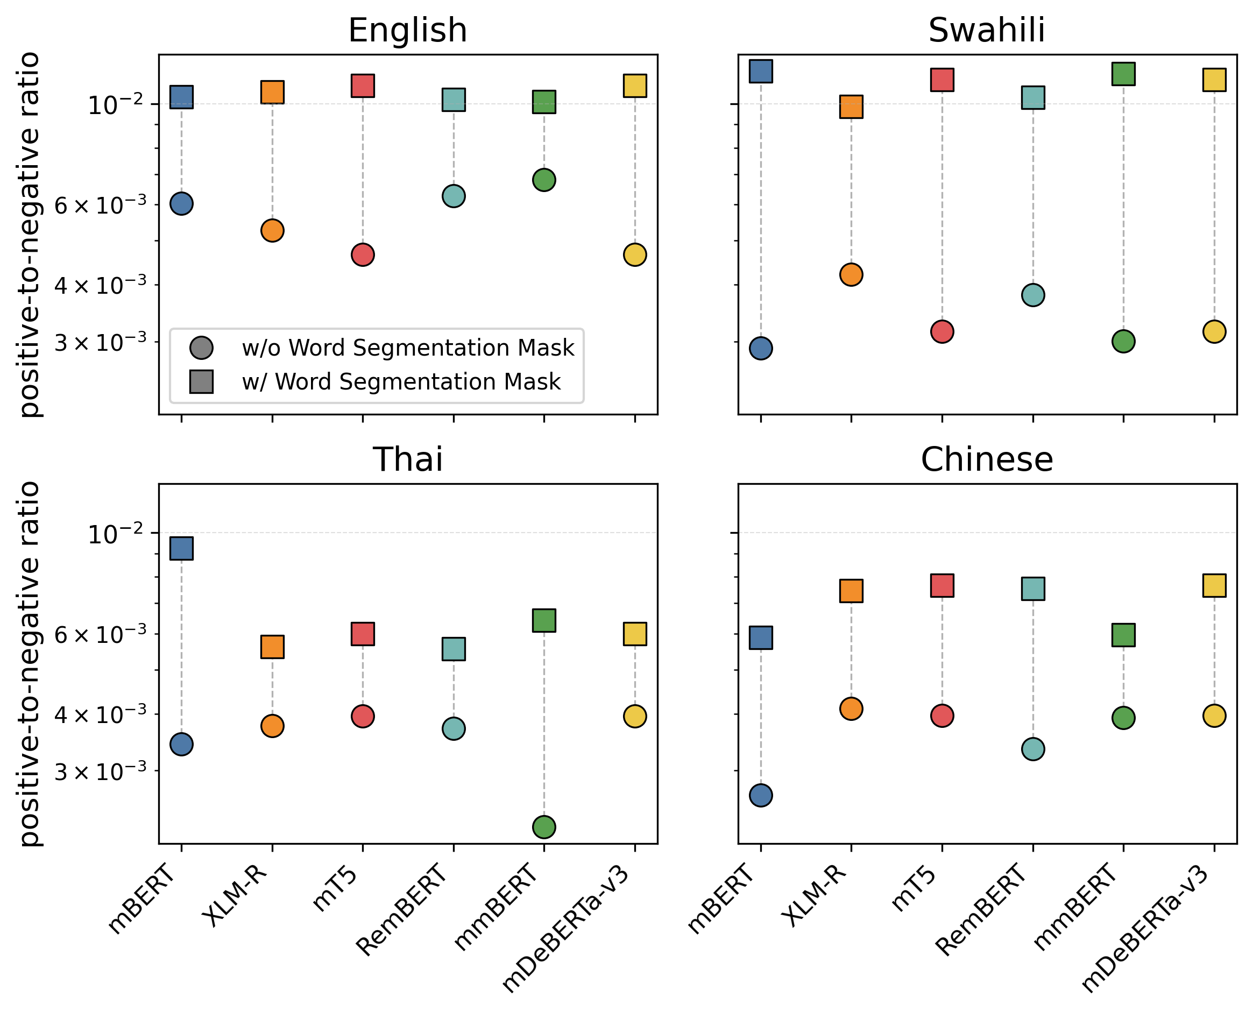
Task: Select the orange XLM-R square in Swahili panel
Action: point(851,107)
